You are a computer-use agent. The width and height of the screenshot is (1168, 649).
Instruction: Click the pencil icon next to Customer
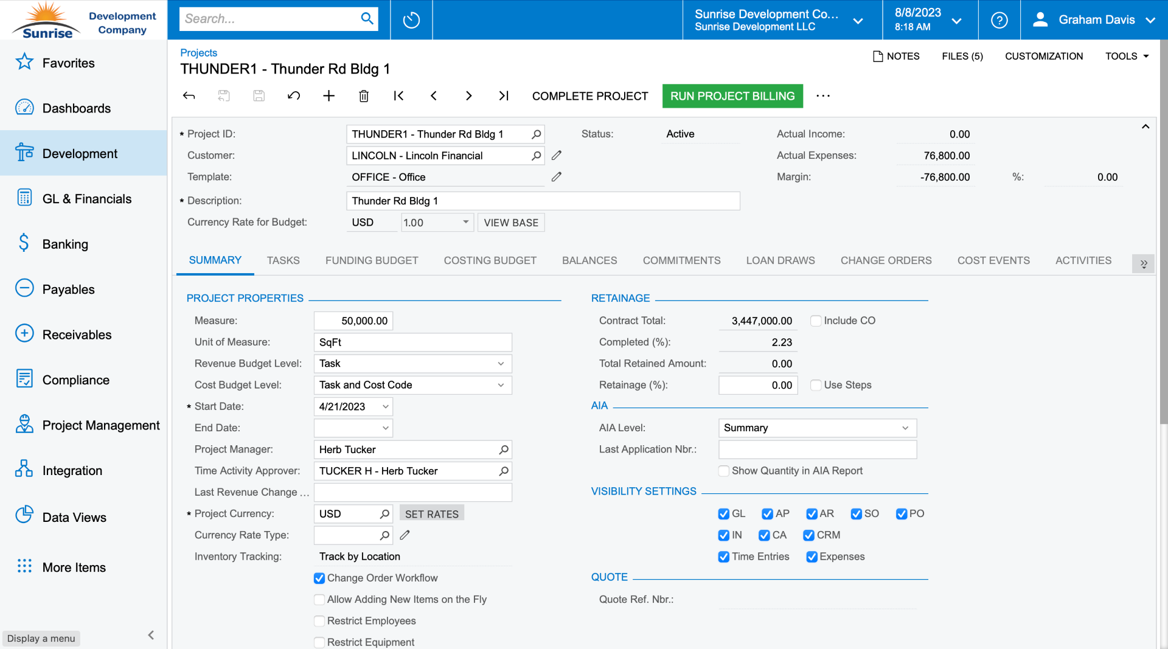click(556, 155)
